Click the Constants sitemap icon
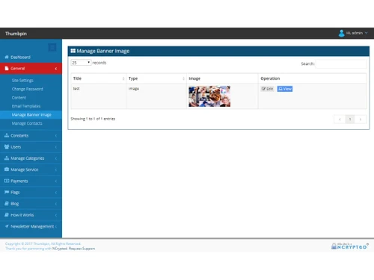This screenshot has width=374, height=280. pyautogui.click(x=7, y=135)
